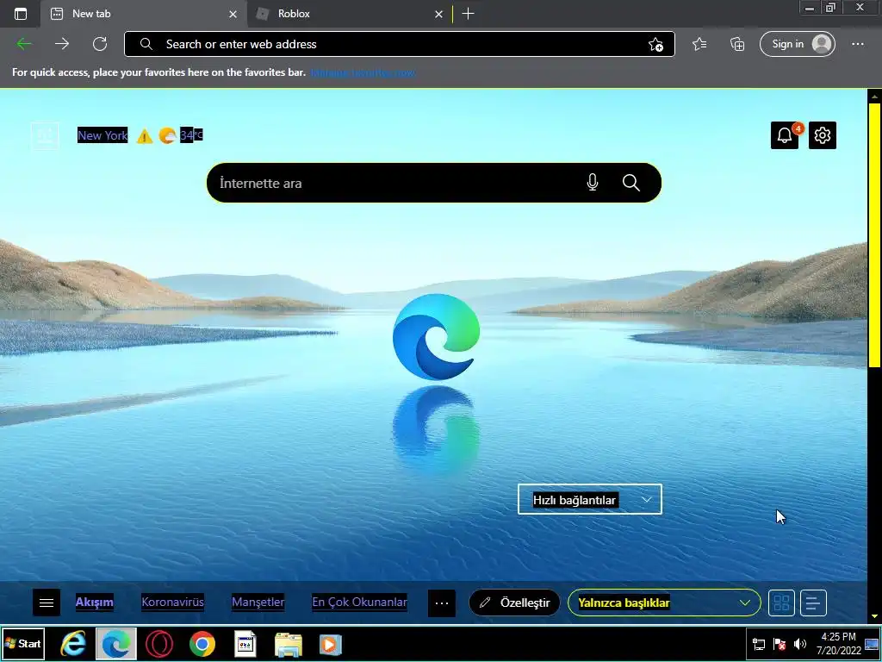882x662 pixels.
Task: Click the web search magnifier icon
Action: pyautogui.click(x=631, y=183)
